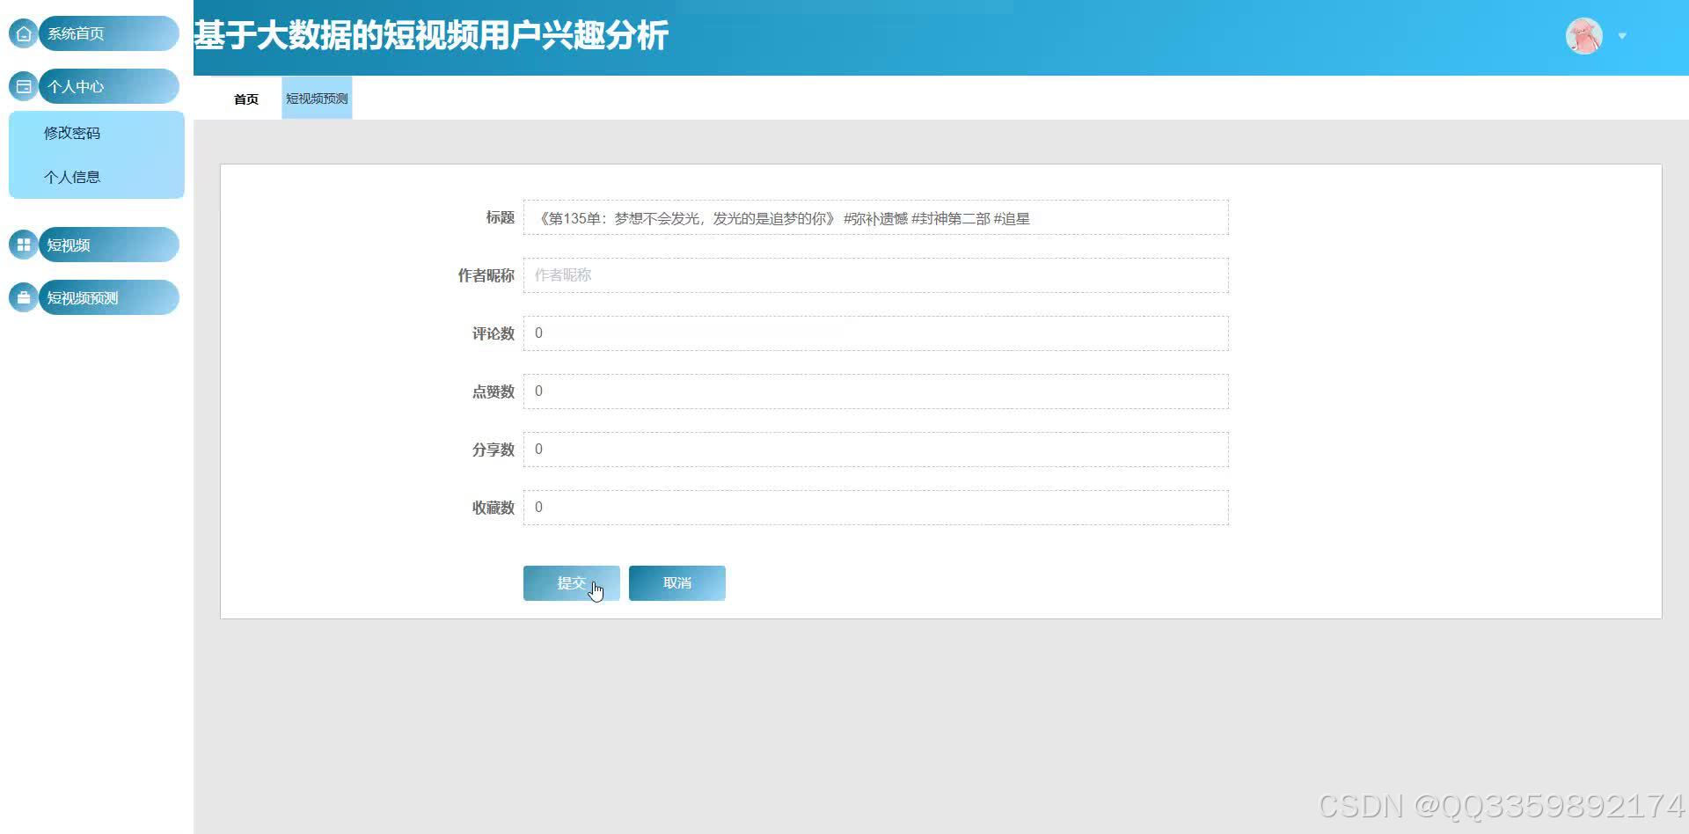
Task: Click the 分享数 field label
Action: (493, 450)
